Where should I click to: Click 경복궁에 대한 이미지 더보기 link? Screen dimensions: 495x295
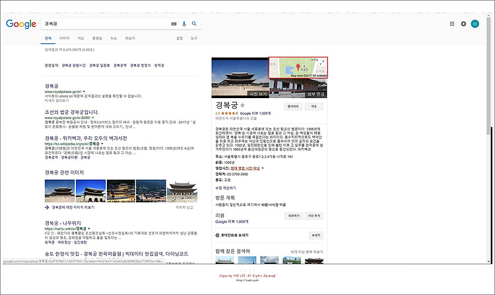tap(73, 207)
